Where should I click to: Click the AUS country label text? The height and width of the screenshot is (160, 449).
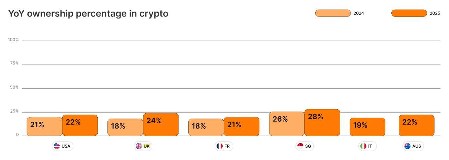click(417, 146)
